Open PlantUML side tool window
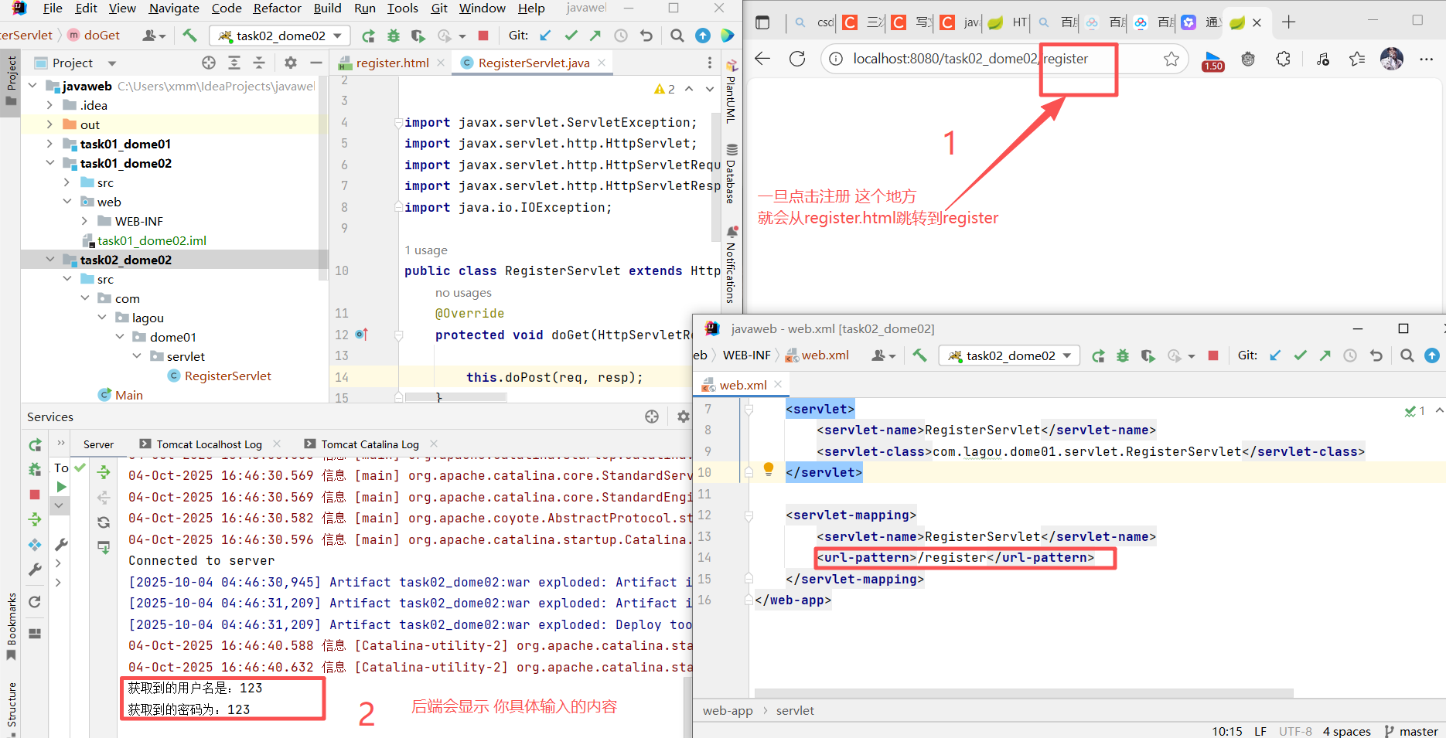 coord(731,91)
